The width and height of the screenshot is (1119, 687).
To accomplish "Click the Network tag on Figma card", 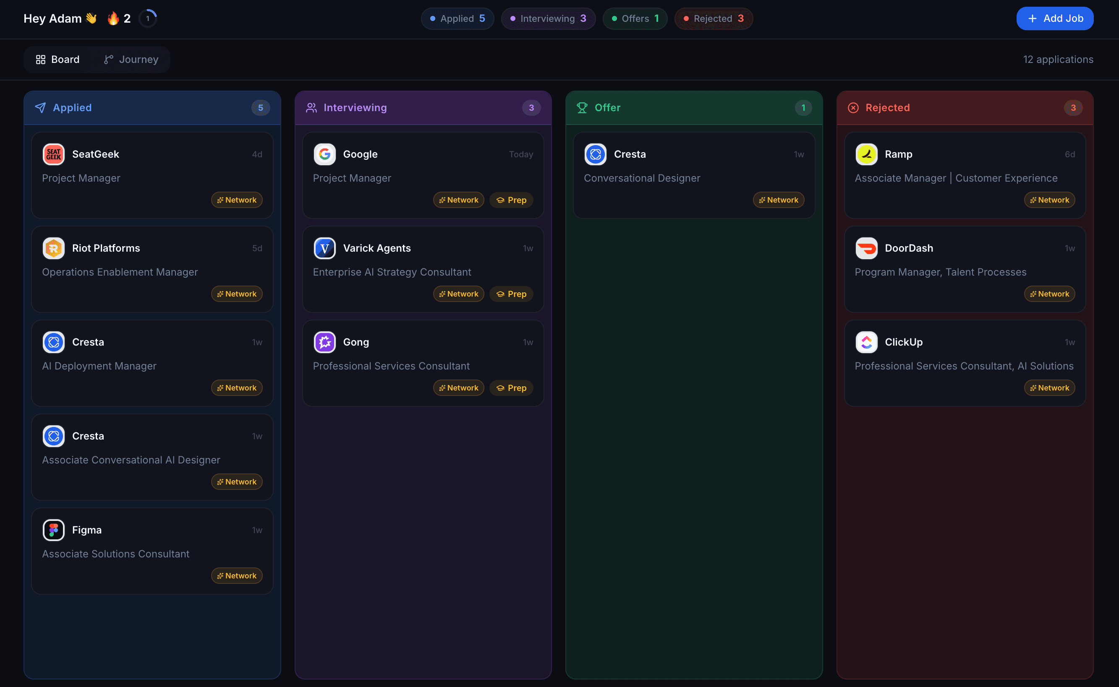I will coord(237,576).
